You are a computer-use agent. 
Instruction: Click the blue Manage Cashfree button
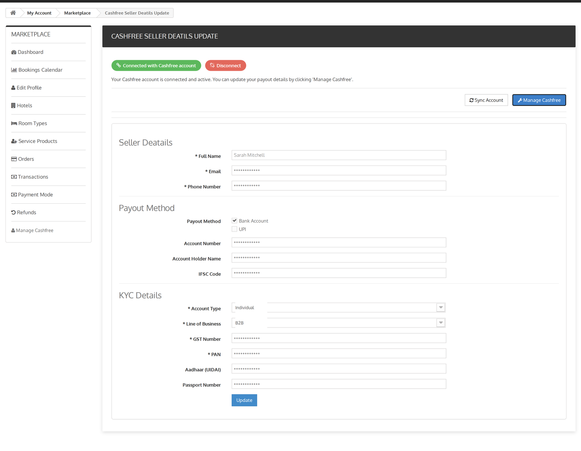[x=539, y=100]
